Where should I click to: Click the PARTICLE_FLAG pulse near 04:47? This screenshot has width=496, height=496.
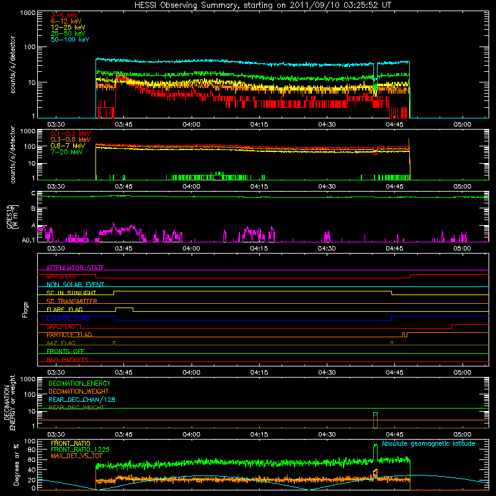coord(405,334)
